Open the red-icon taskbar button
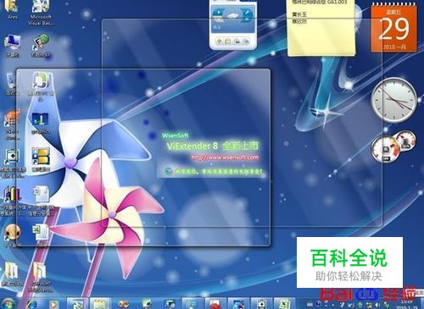Image resolution: width=424 pixels, height=309 pixels. pos(215,304)
